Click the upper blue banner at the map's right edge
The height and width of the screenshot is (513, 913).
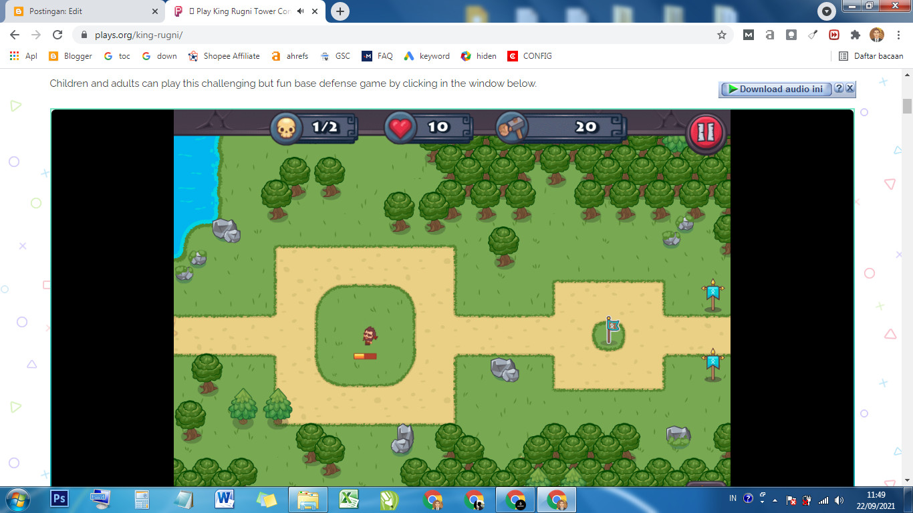pyautogui.click(x=713, y=295)
